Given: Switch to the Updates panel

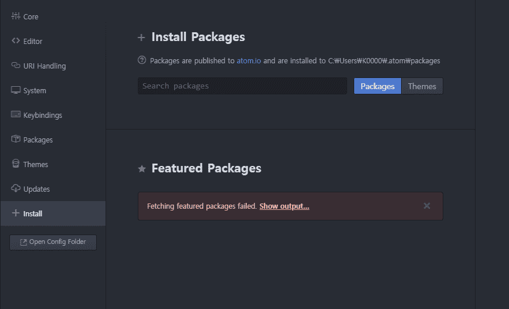Looking at the screenshot, I should click(x=36, y=189).
